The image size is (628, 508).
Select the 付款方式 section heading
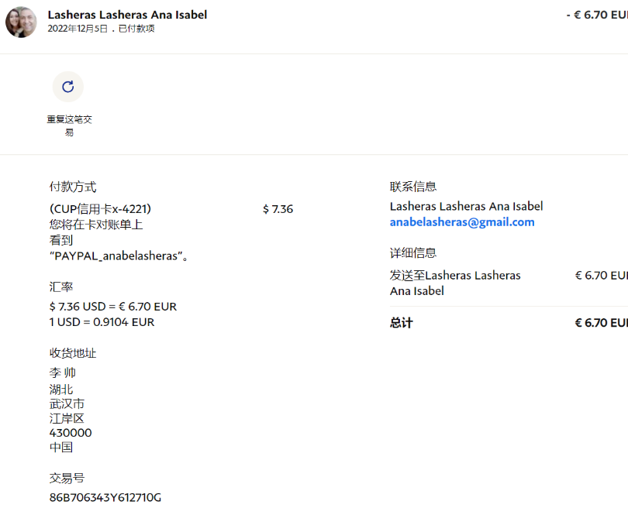pyautogui.click(x=73, y=187)
